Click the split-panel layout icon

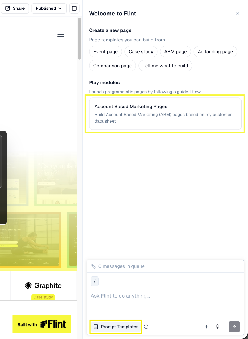tap(74, 8)
